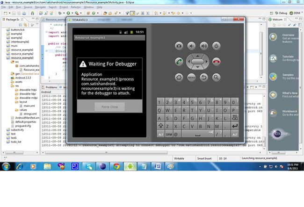Open the Edit menu in Eclipse
This screenshot has width=304, height=207.
11,7
